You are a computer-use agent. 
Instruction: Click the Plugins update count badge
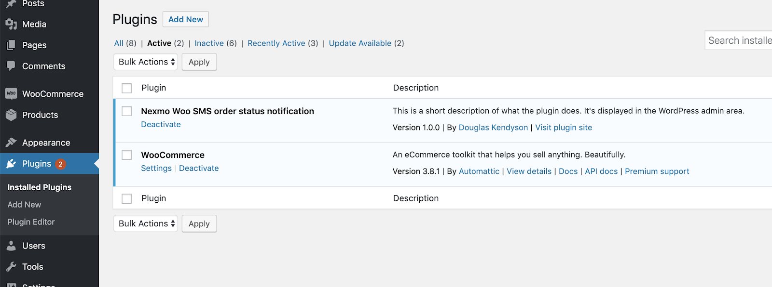60,164
